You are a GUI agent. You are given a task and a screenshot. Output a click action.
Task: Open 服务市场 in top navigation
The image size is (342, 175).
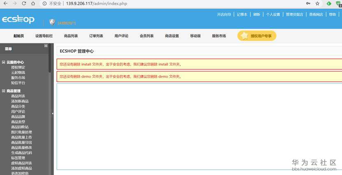tap(219, 36)
